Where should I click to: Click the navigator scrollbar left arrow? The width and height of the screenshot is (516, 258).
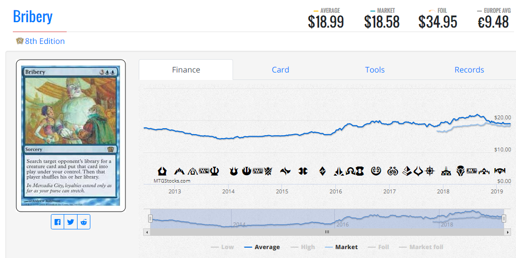pyautogui.click(x=147, y=232)
